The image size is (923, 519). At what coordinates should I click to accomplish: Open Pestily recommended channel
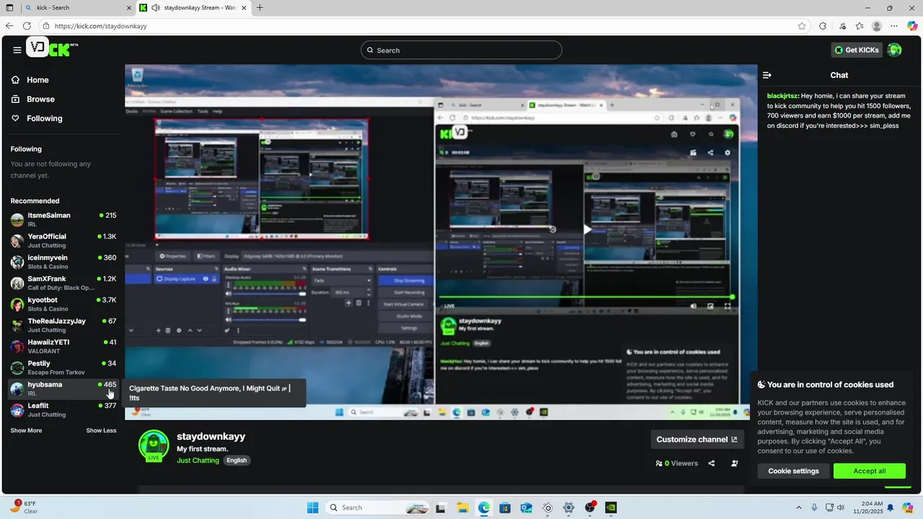63,367
